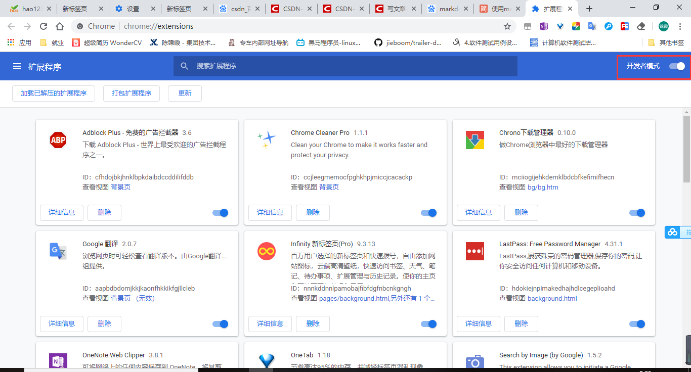Open bookmark 超级简历 WonderCV
The width and height of the screenshot is (691, 372).
tap(107, 42)
